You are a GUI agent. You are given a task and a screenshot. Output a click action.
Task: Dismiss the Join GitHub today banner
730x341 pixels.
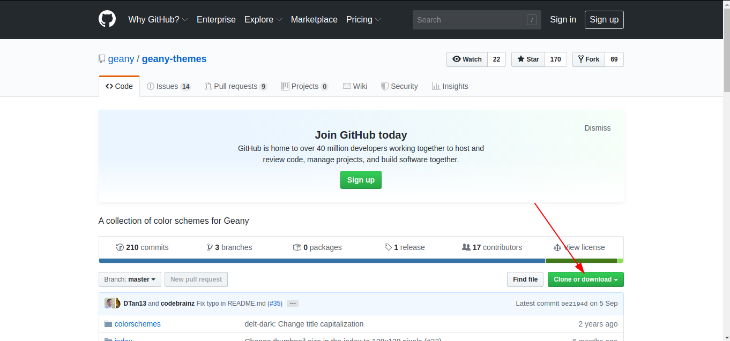click(x=597, y=128)
